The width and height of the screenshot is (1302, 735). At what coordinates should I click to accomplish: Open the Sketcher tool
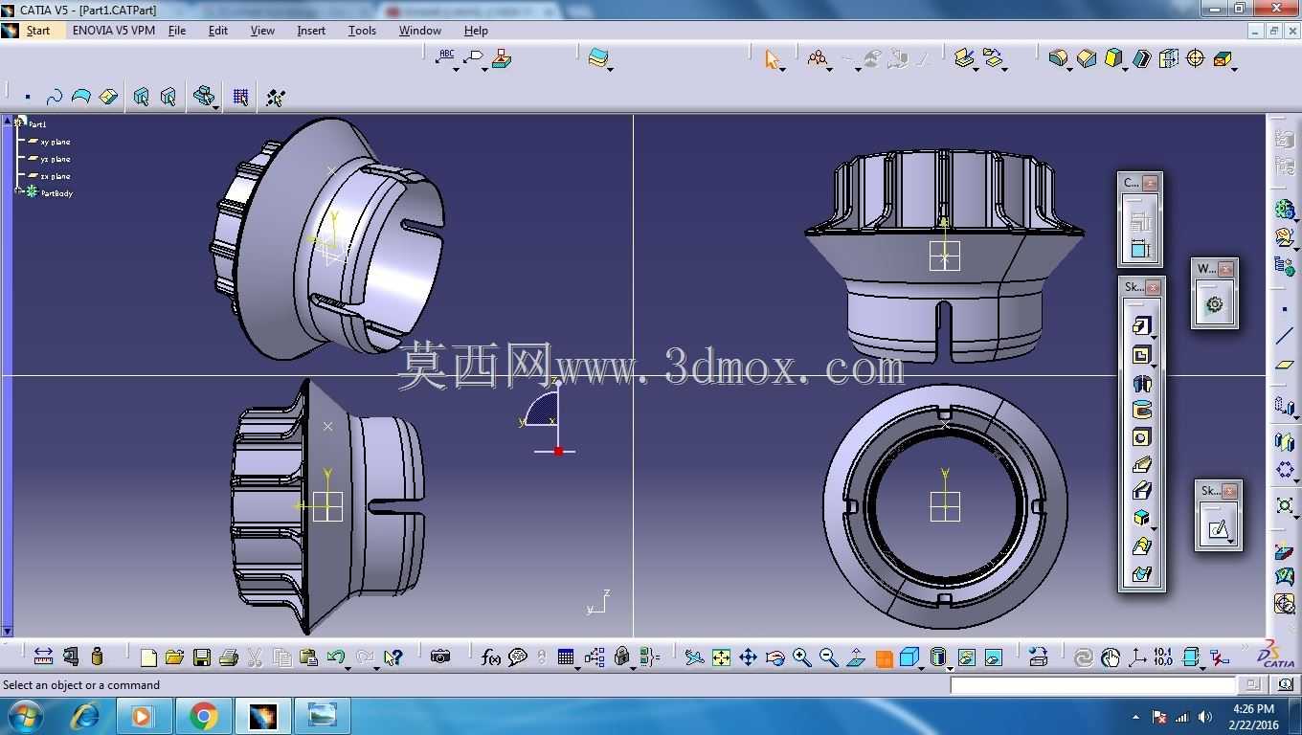pos(1218,528)
